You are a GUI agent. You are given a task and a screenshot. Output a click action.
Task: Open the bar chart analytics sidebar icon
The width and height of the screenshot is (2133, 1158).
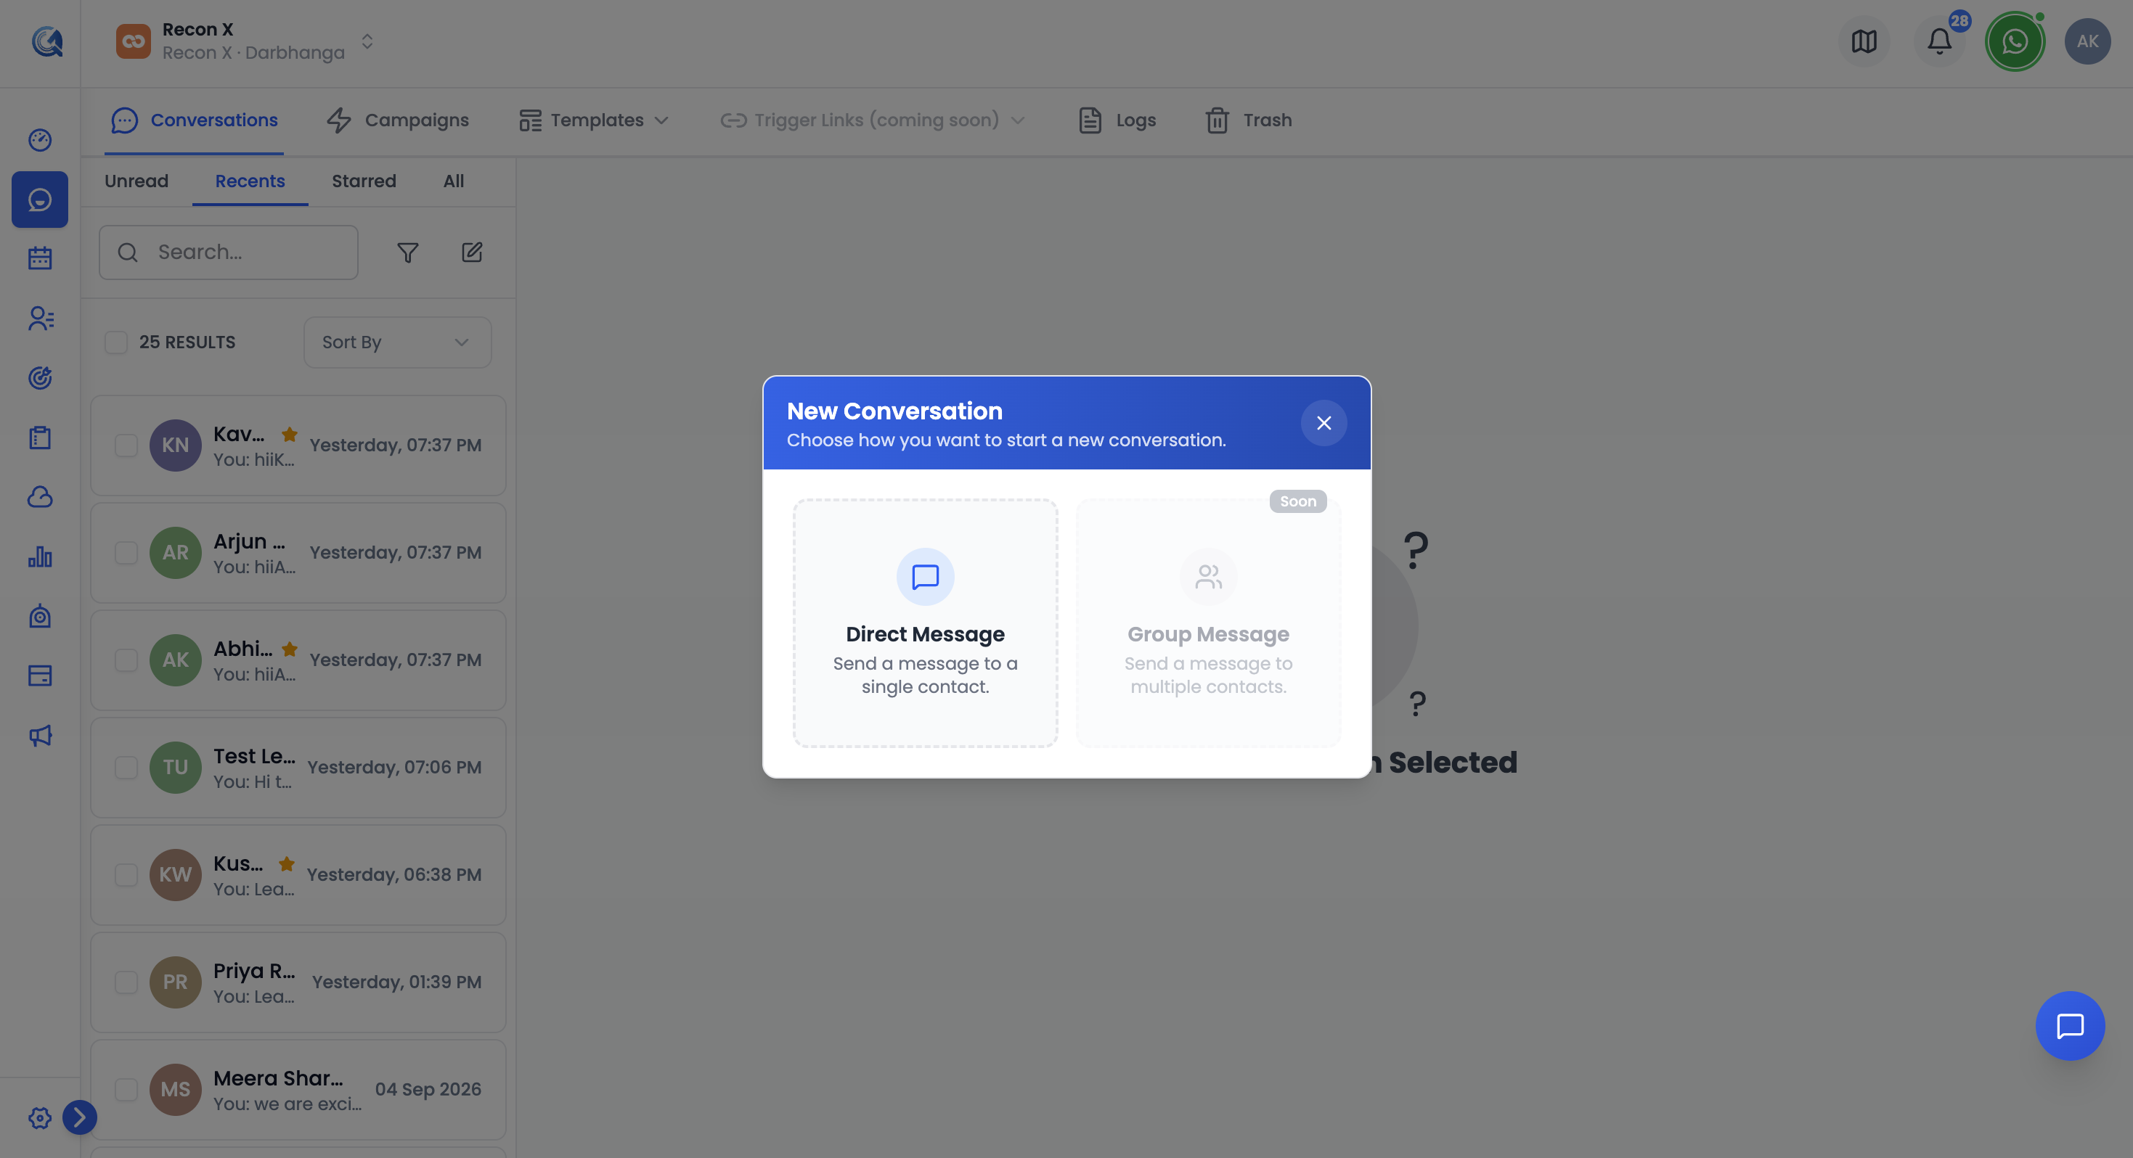click(x=40, y=557)
